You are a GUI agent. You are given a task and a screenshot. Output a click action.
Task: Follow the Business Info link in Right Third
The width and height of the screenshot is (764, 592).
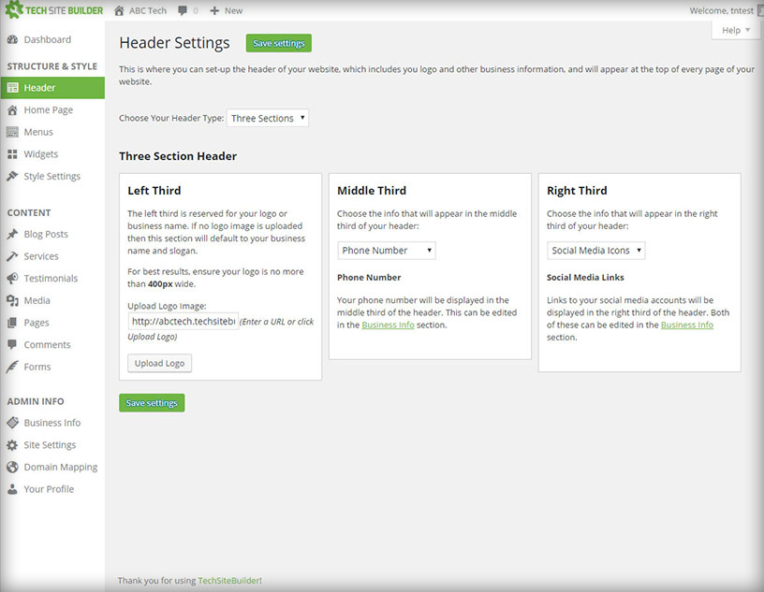click(687, 325)
